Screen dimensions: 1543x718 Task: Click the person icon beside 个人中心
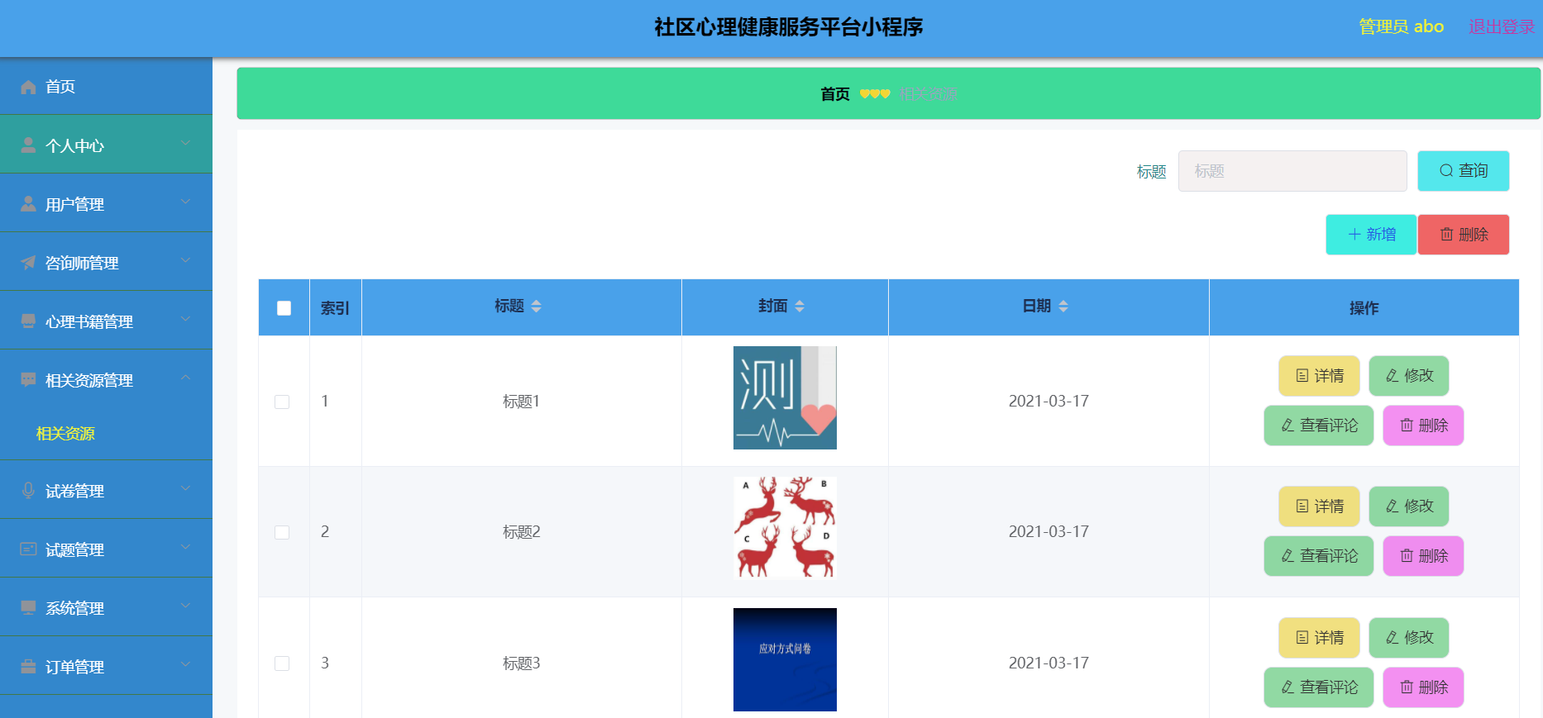coord(28,145)
